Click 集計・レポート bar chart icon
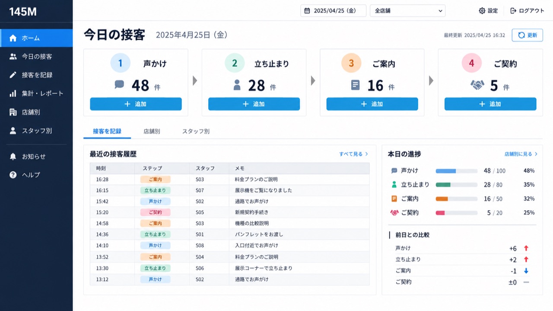The width and height of the screenshot is (553, 311). [13, 93]
